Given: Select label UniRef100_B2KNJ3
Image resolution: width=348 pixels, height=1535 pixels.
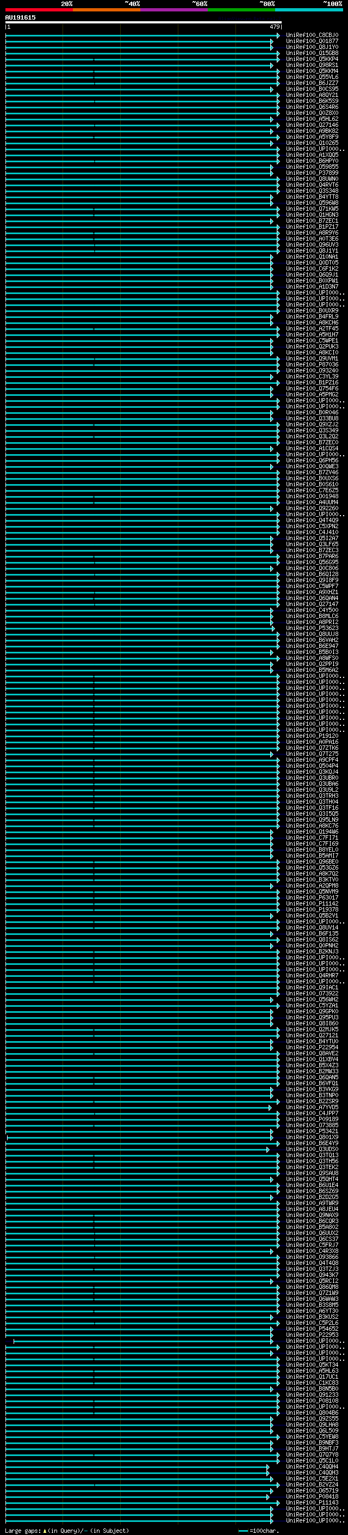Looking at the screenshot, I should coord(312,952).
